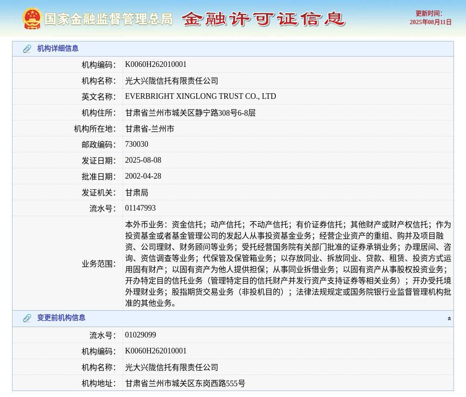Click location value 甘肃省-兰州市
The image size is (466, 397).
pyautogui.click(x=149, y=128)
